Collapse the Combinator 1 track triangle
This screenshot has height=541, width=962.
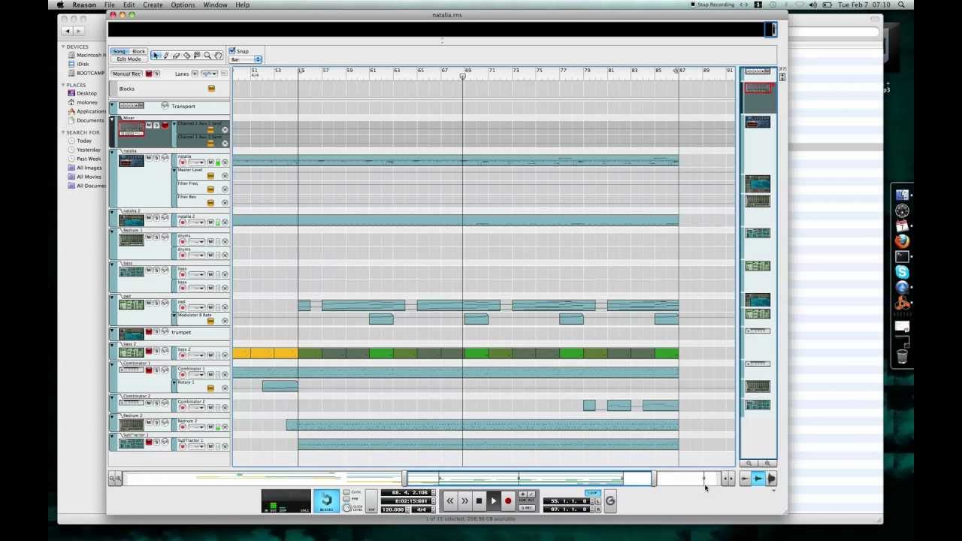[x=113, y=364]
